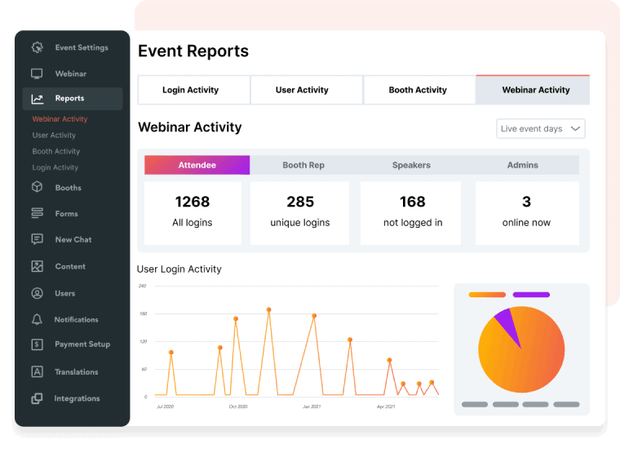The height and width of the screenshot is (458, 620).
Task: Open Notifications bell icon
Action: click(37, 319)
